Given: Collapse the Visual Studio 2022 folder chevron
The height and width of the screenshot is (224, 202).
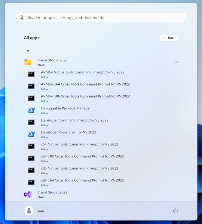Looking at the screenshot, I should [176, 62].
